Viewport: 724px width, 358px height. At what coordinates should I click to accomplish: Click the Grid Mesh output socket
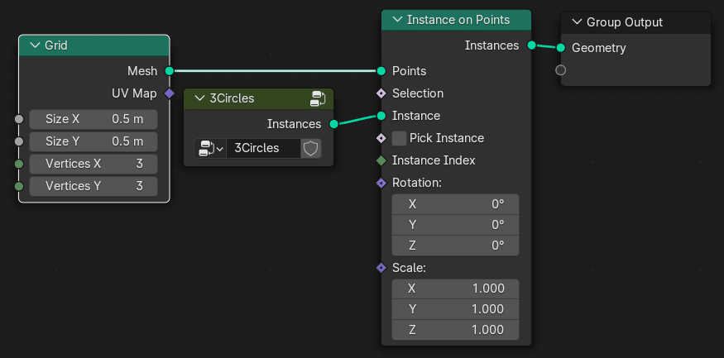[x=170, y=71]
